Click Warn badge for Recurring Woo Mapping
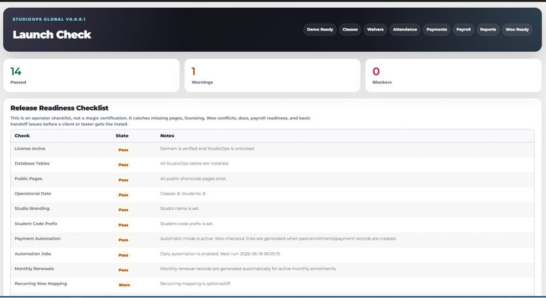The image size is (546, 298). 124,285
